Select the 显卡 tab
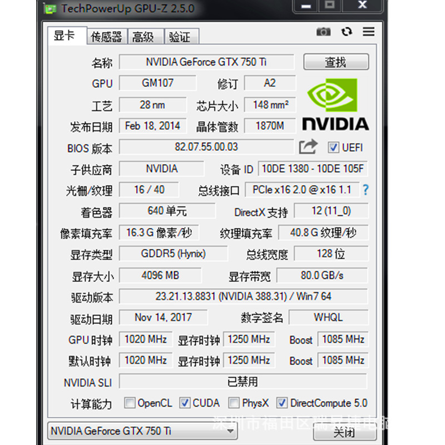 tap(67, 36)
